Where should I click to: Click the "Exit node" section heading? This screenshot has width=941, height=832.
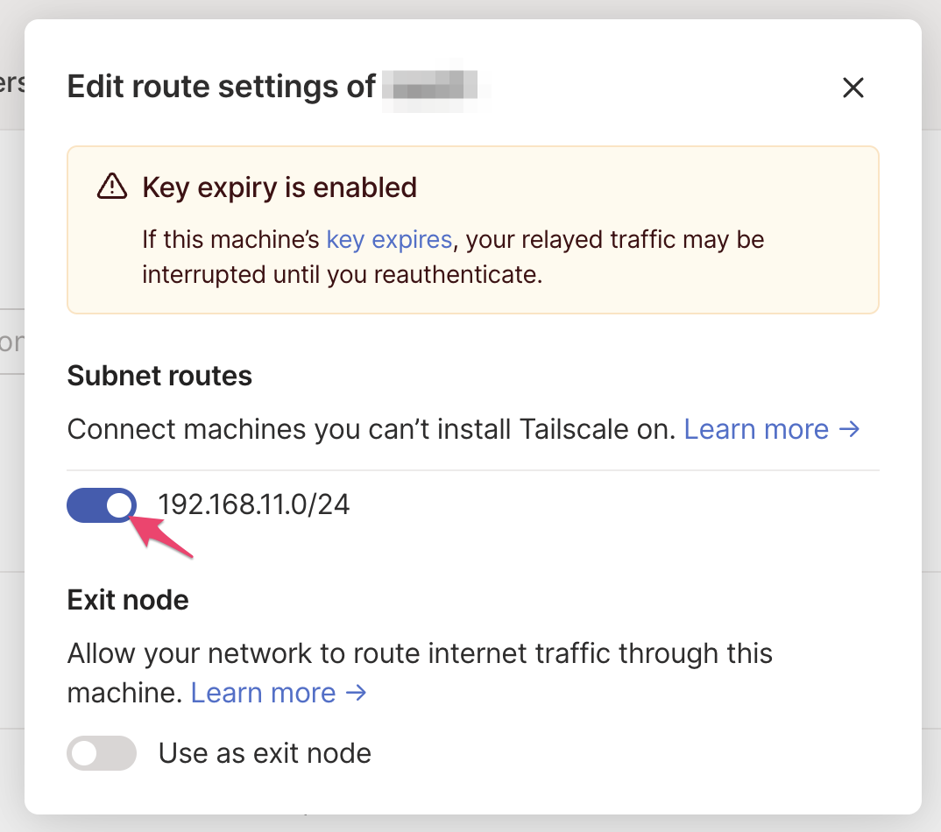[128, 600]
